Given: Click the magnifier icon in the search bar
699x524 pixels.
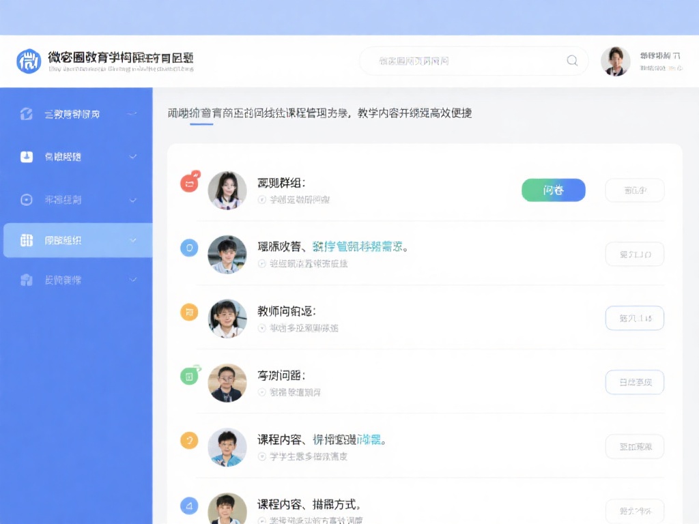Looking at the screenshot, I should coord(572,61).
